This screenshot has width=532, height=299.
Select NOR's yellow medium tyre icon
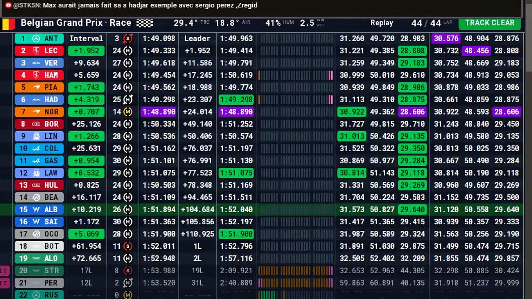[128, 112]
